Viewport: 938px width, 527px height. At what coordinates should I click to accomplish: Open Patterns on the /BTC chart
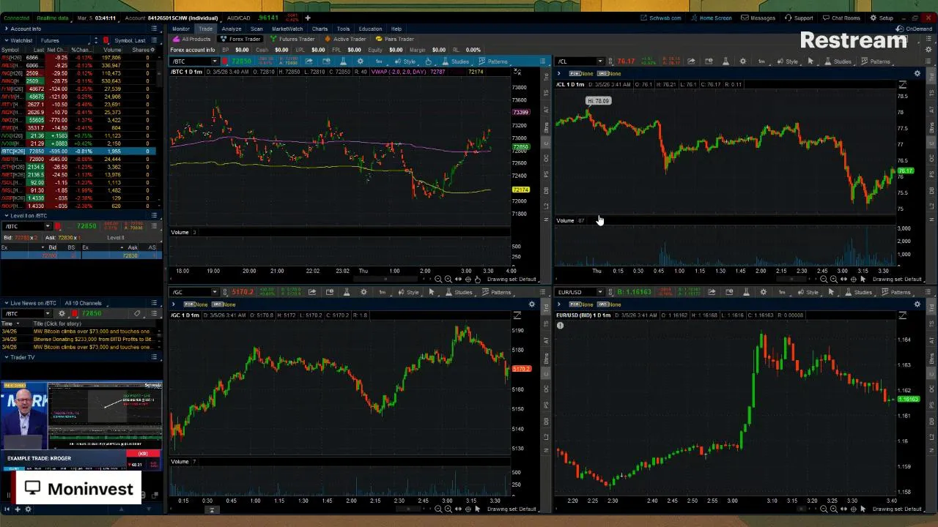(x=493, y=61)
